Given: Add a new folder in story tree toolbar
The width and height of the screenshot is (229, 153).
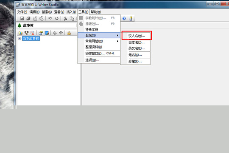Looking at the screenshot, I should (20, 33).
